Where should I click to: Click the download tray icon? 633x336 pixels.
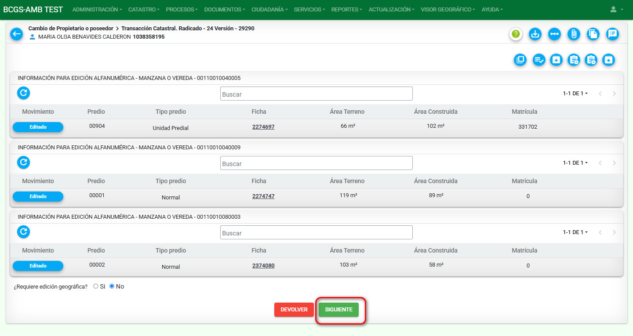pos(535,34)
